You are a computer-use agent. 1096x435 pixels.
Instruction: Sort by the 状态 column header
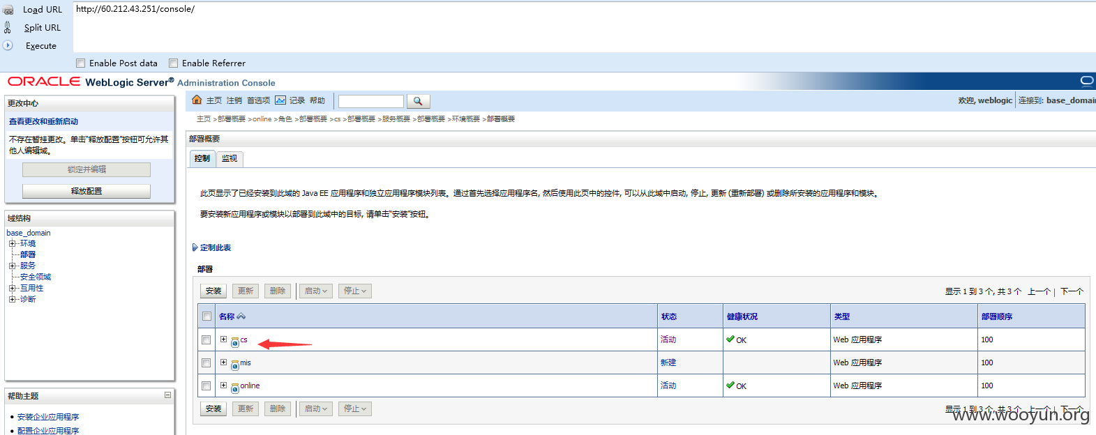click(669, 316)
